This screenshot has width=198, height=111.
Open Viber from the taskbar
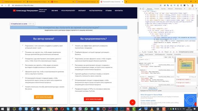coord(80,109)
